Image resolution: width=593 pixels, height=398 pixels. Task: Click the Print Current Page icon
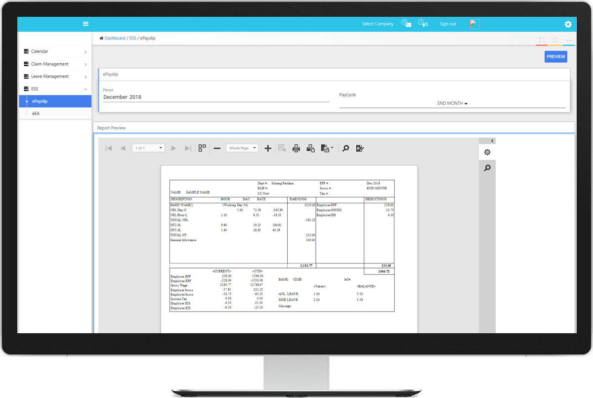311,148
